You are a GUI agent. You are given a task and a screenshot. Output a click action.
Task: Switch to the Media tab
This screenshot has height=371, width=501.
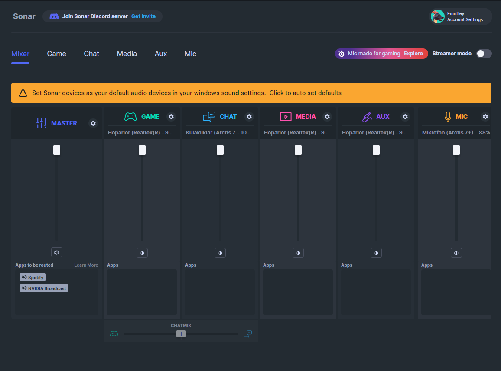click(127, 54)
